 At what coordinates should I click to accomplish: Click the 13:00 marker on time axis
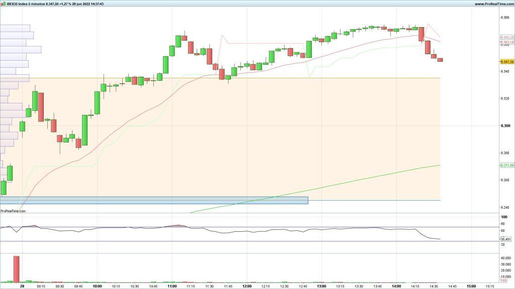(321, 286)
